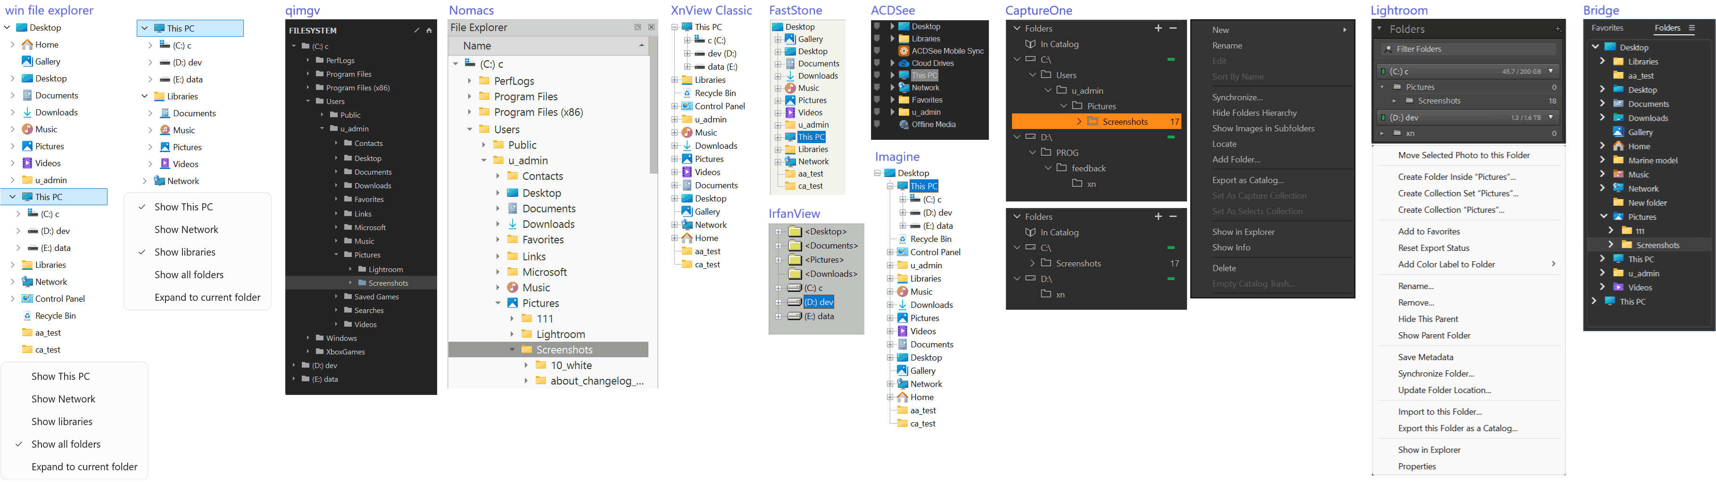Click the minus icon in CaptureOne Folders header
The height and width of the screenshot is (482, 1716).
(x=1173, y=29)
